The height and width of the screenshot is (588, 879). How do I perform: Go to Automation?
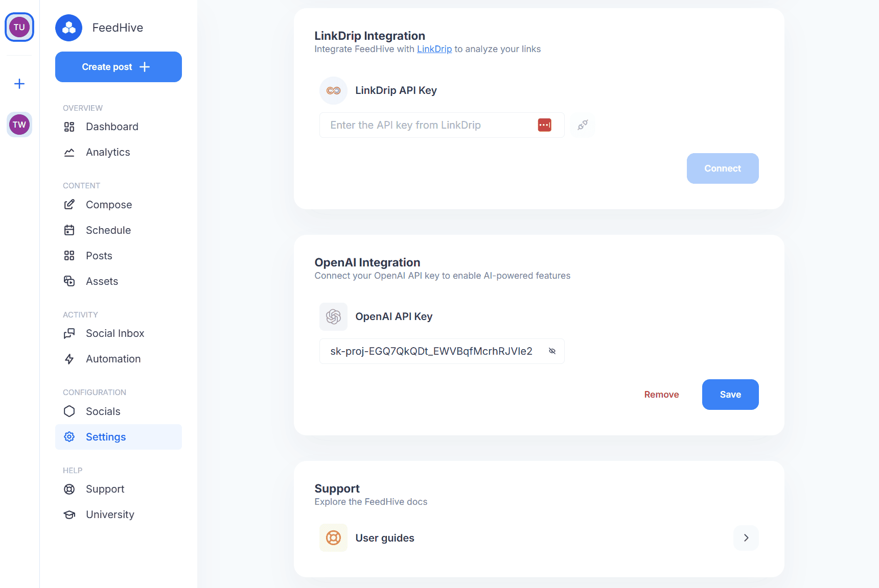tap(119, 359)
